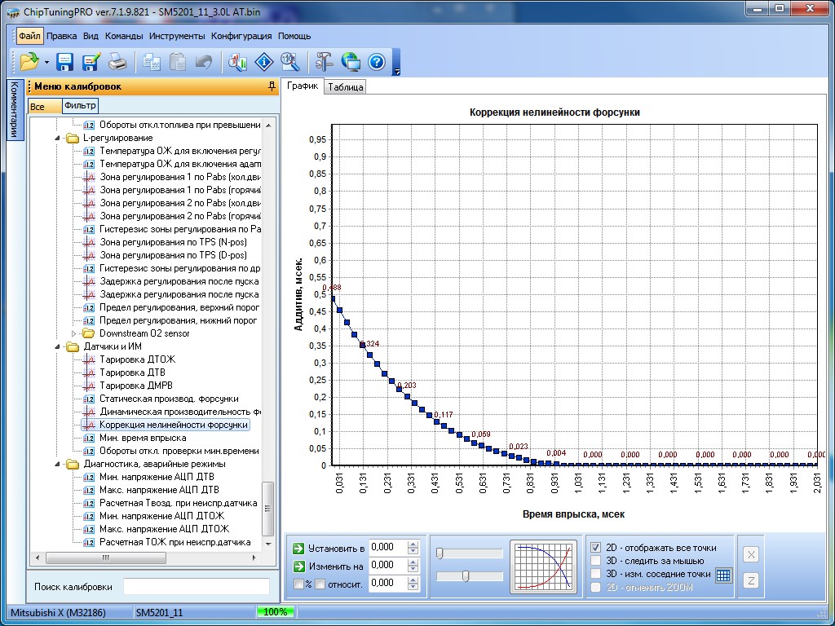Screen dimensions: 835x626
Task: Select Тарировка ДМРВ in calibration tree
Action: click(x=136, y=386)
